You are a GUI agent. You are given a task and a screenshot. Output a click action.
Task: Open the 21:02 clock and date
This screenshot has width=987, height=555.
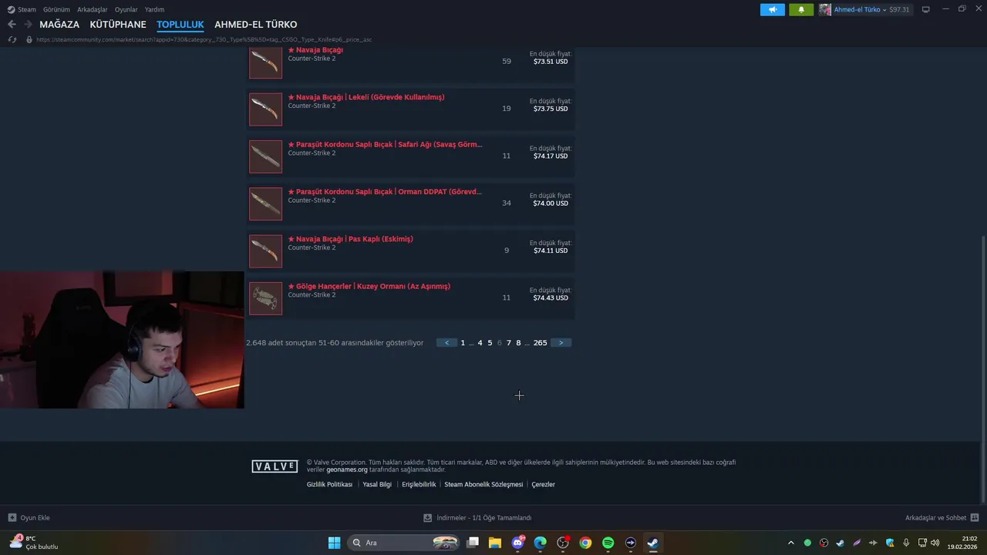click(962, 543)
